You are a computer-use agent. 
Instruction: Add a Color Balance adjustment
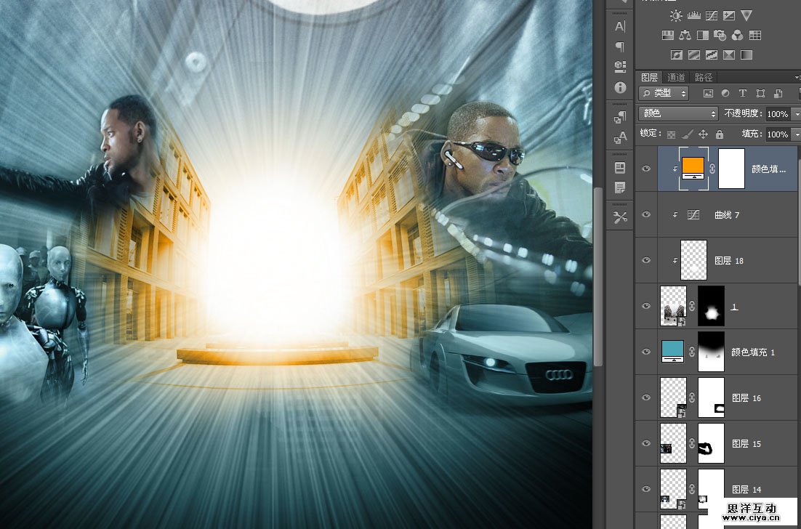(685, 35)
